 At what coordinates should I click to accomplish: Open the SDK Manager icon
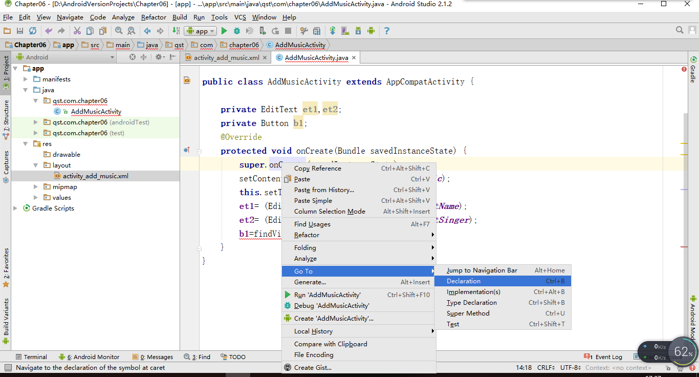(358, 31)
